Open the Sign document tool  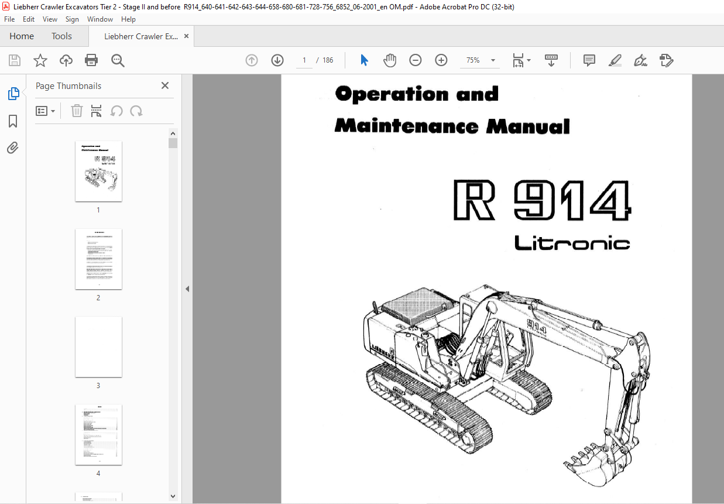640,60
